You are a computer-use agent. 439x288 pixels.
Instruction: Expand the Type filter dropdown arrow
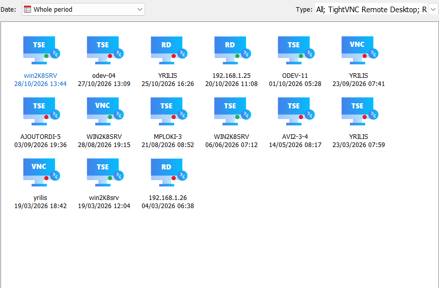coord(433,10)
